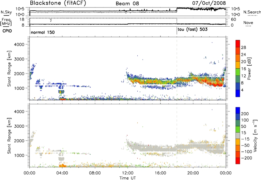Click the '200' tick on Velocity colorbar
Image resolution: width=261 pixels, height=180 pixels.
click(x=245, y=114)
